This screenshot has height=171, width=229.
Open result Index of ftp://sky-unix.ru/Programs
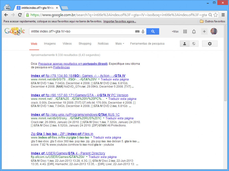tap(75, 115)
